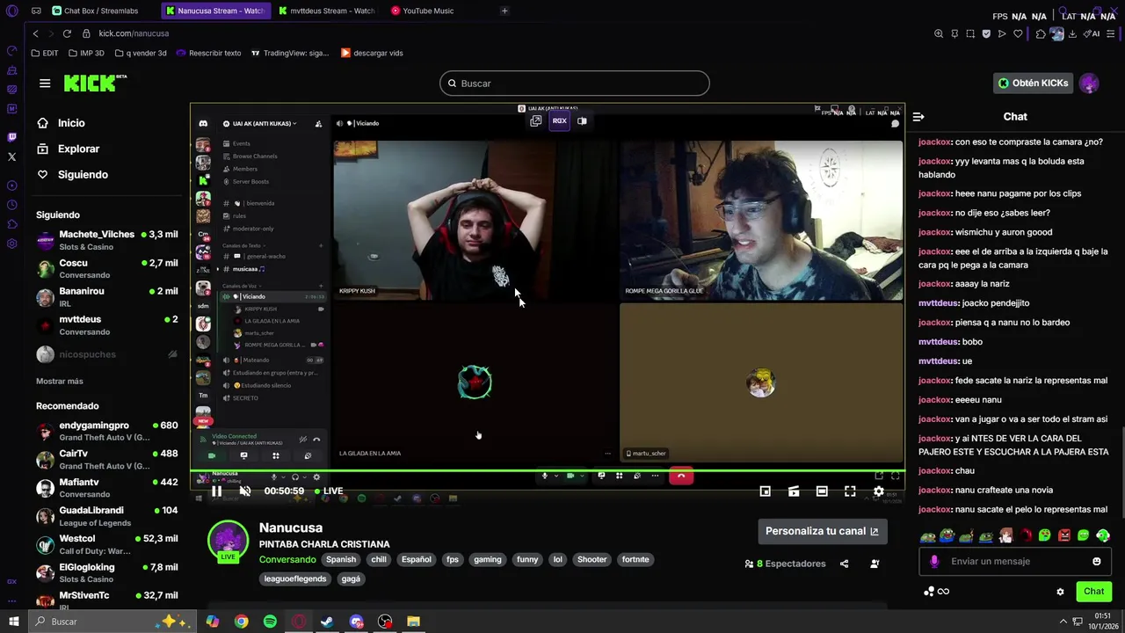
Task: Open a new browser tab
Action: click(504, 11)
